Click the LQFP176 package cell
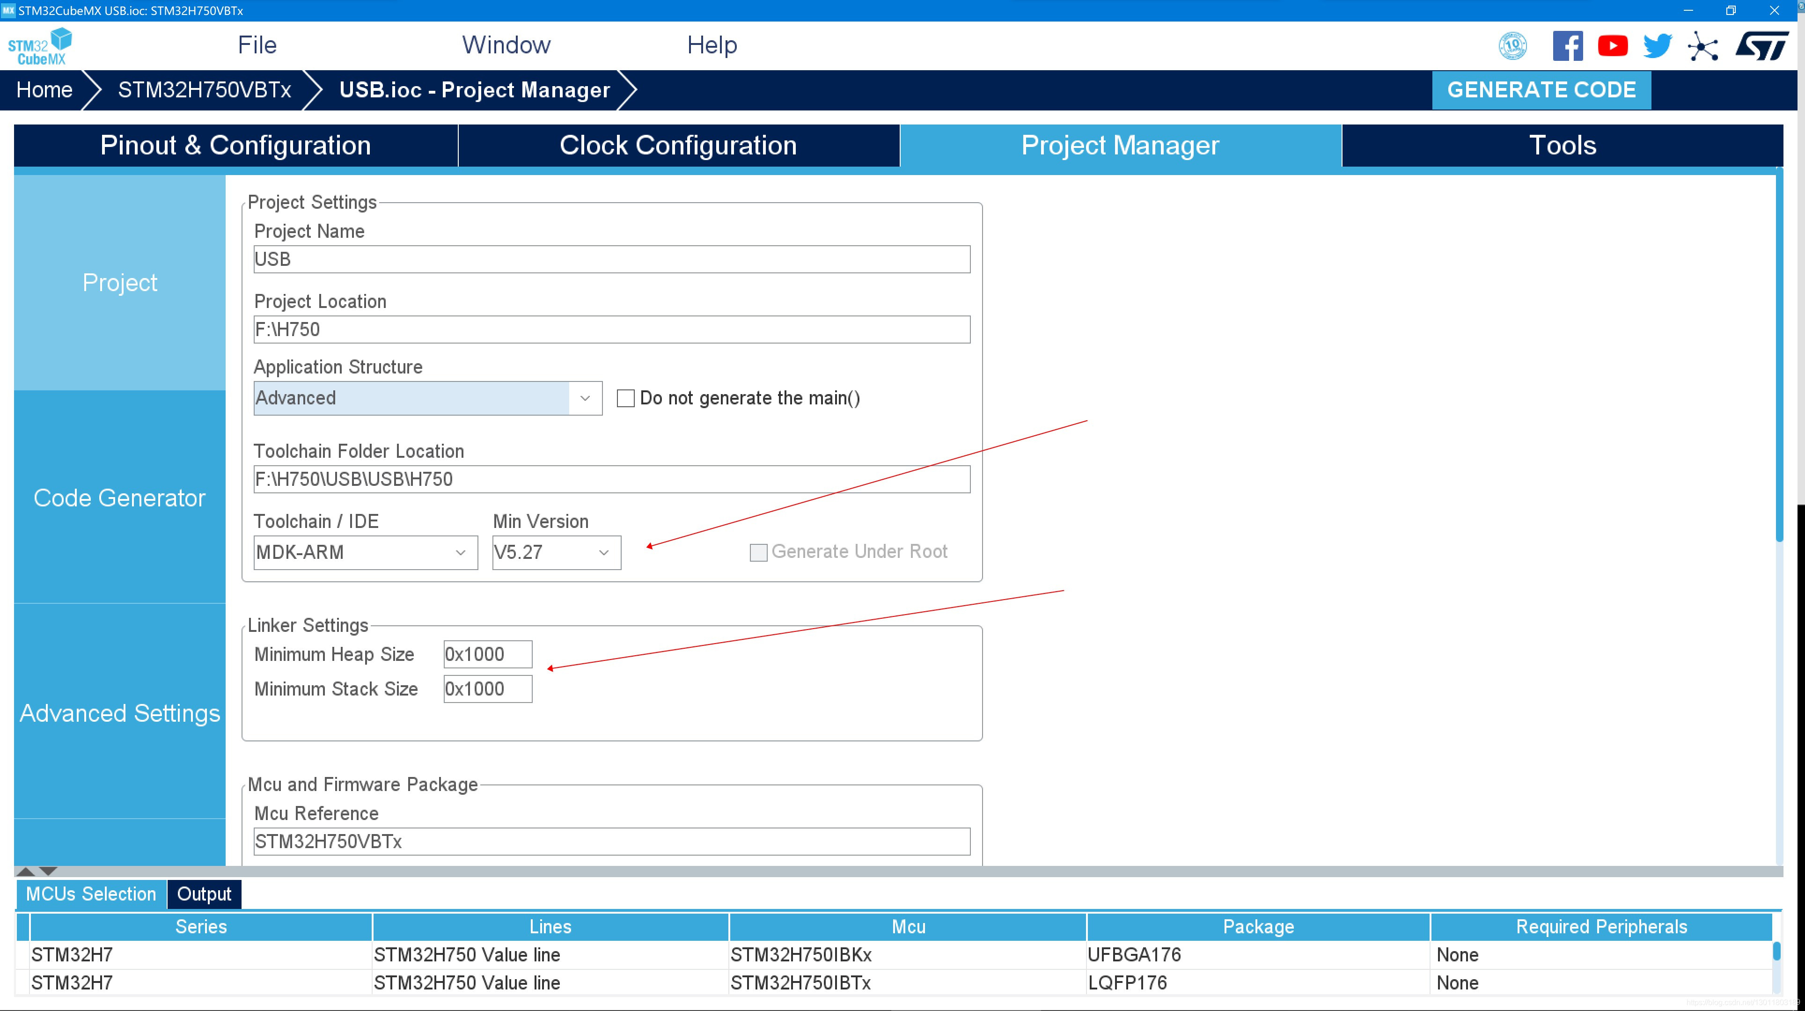1805x1011 pixels. pyautogui.click(x=1258, y=983)
